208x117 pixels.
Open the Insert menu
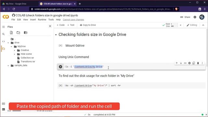click(33, 19)
